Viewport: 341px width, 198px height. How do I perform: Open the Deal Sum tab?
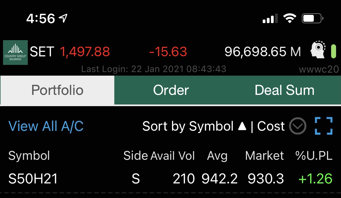(284, 90)
